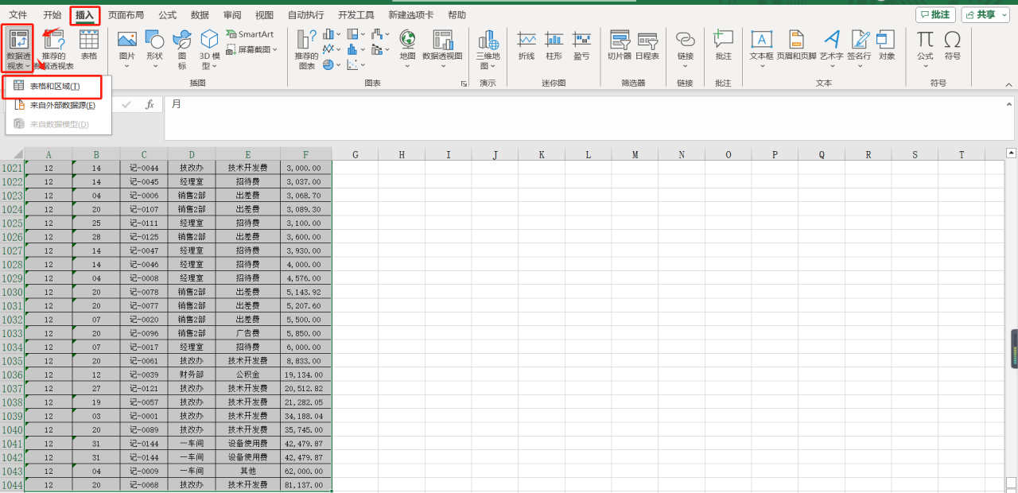This screenshot has width=1018, height=493.
Task: Click the waterfall chart icon
Action: coord(376,34)
